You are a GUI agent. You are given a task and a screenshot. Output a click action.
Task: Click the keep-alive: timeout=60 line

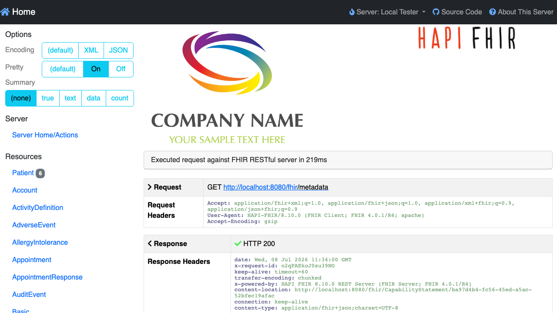pos(271,272)
